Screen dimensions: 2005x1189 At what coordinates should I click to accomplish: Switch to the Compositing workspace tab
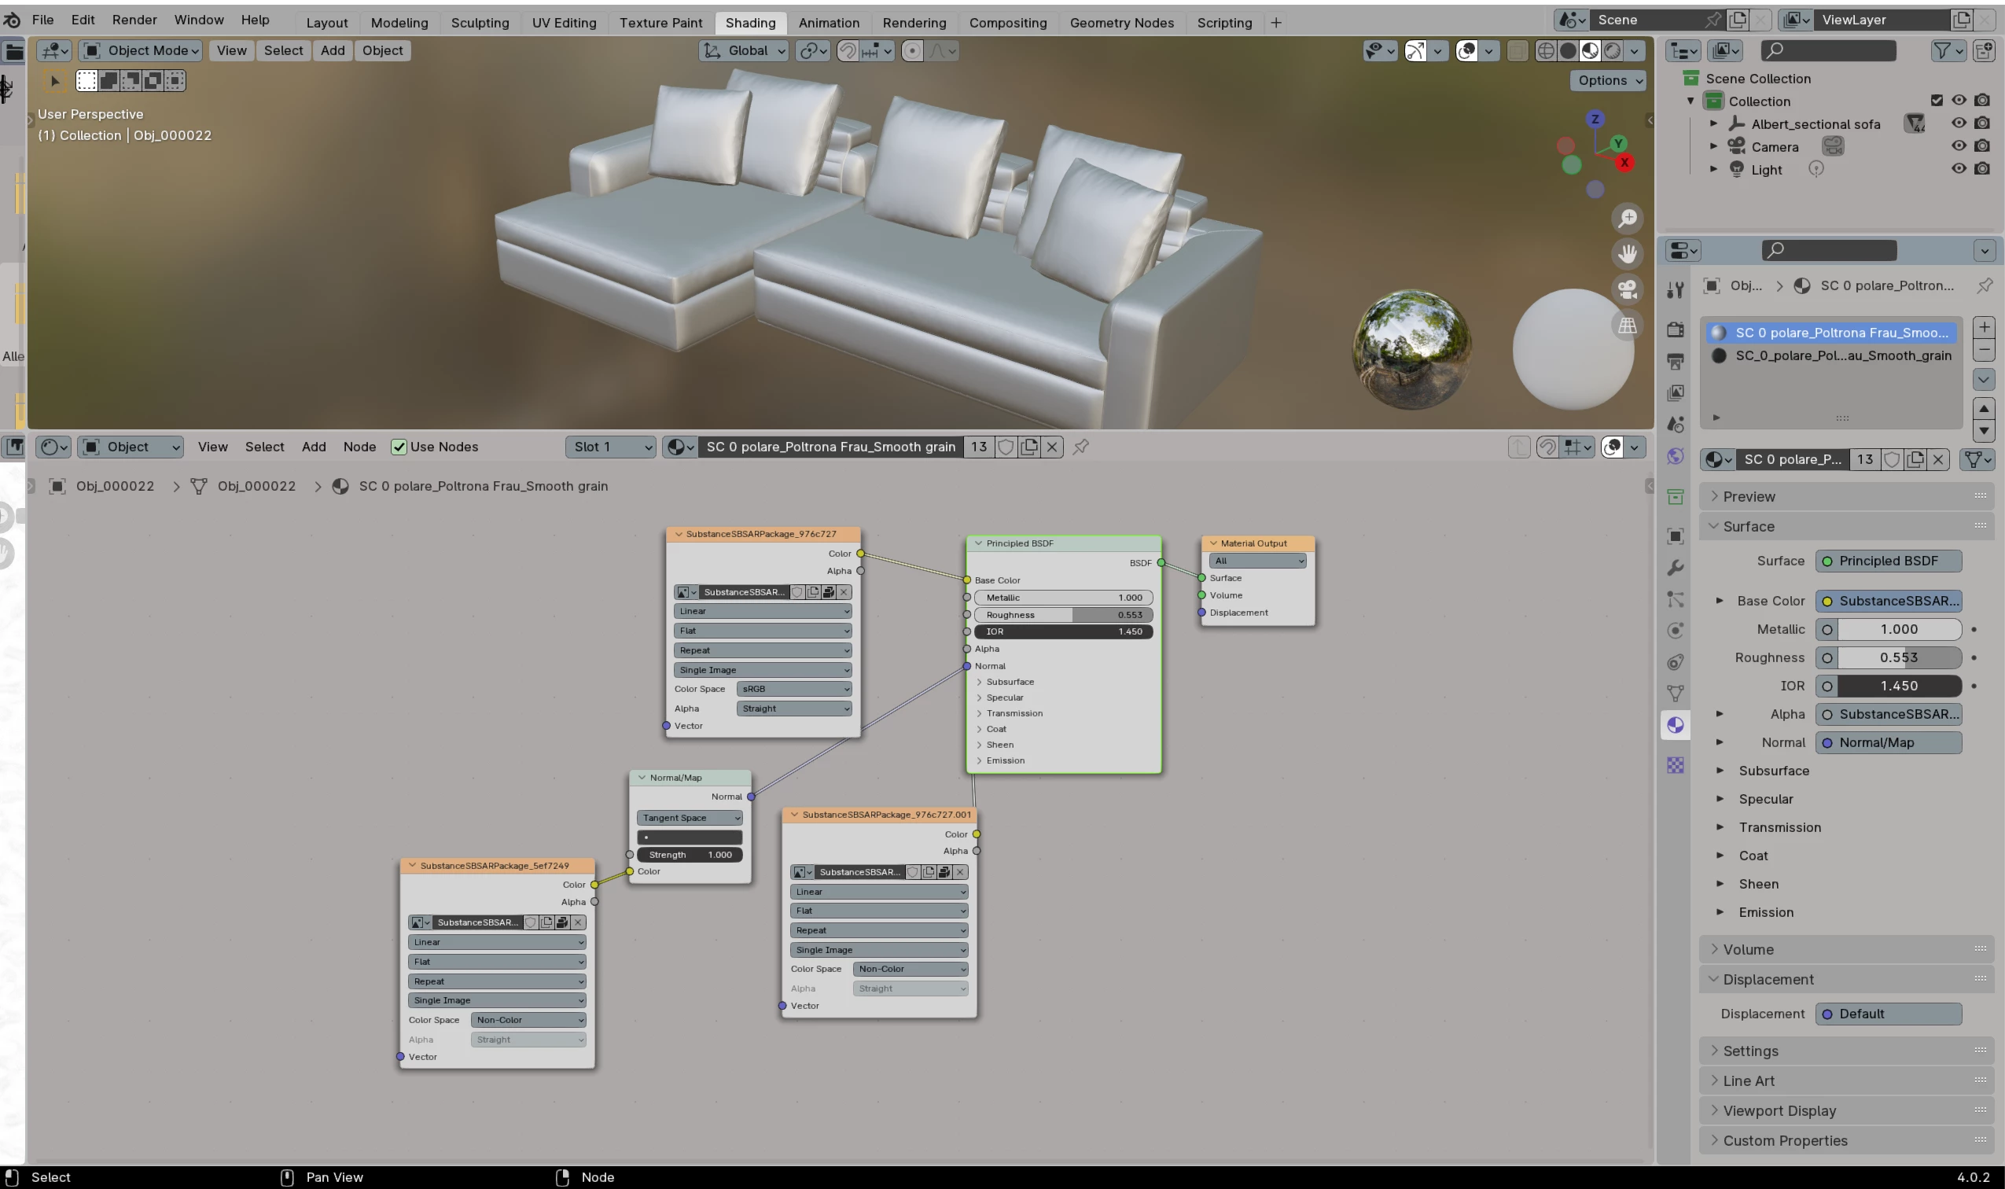[1007, 23]
